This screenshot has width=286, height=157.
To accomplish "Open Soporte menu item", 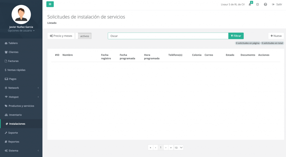I will 21,133.
